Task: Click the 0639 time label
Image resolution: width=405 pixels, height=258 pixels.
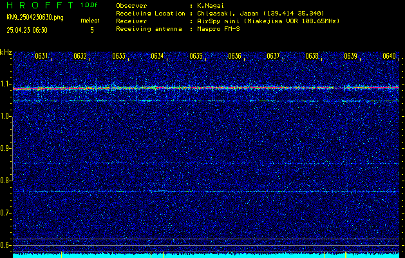Action: pyautogui.click(x=351, y=56)
